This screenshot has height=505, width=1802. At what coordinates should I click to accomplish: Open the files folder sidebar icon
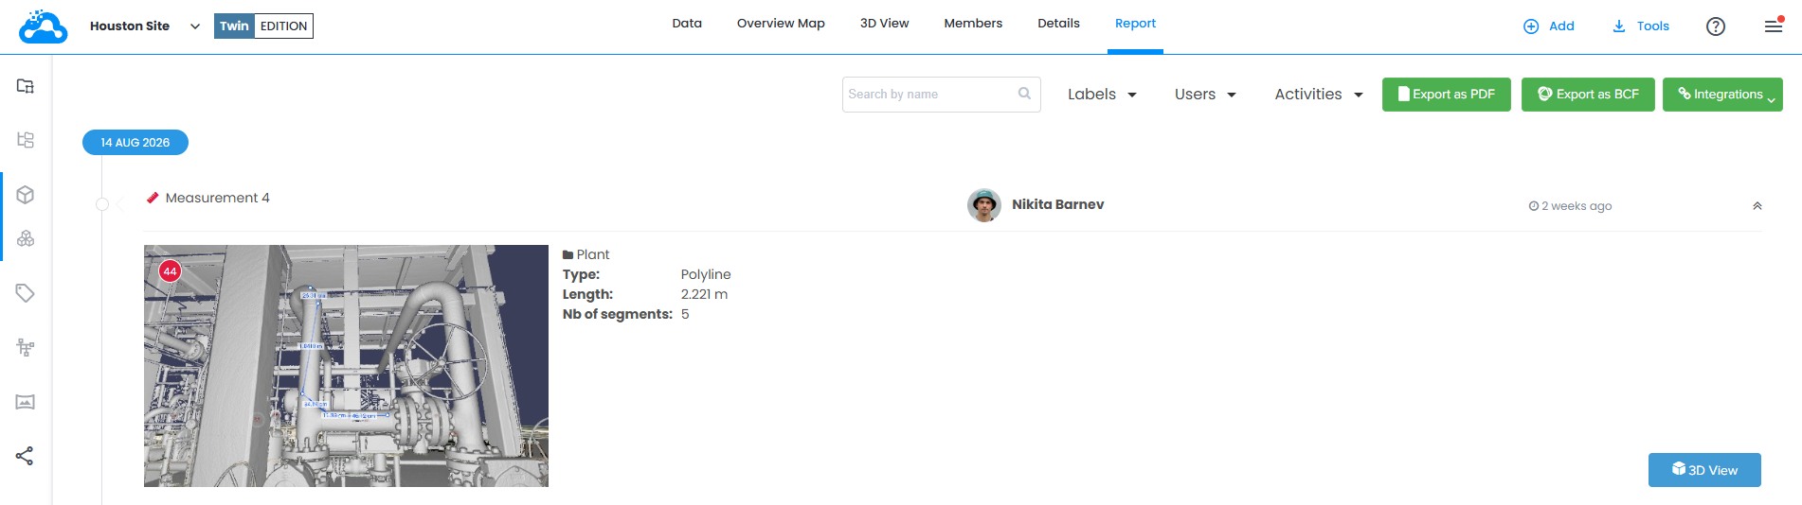point(26,86)
